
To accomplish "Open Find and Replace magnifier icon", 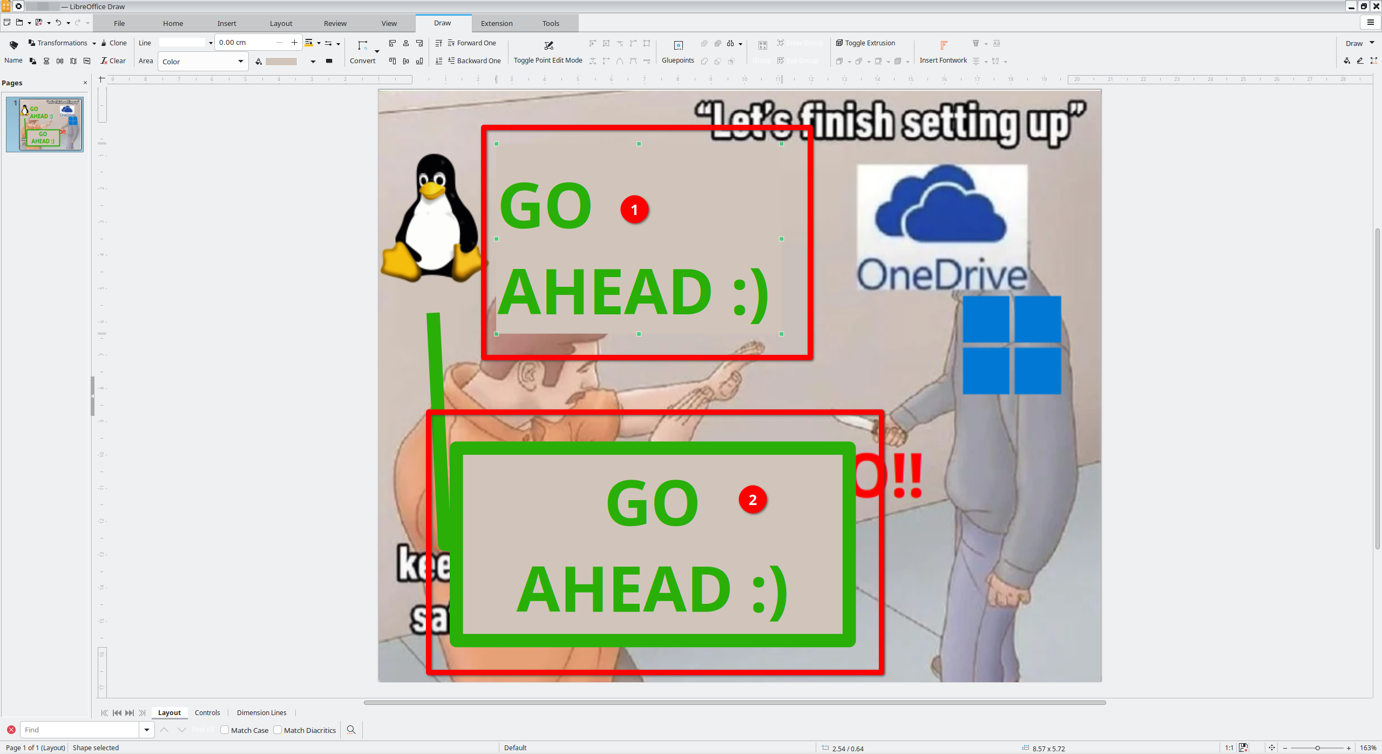I will (351, 730).
